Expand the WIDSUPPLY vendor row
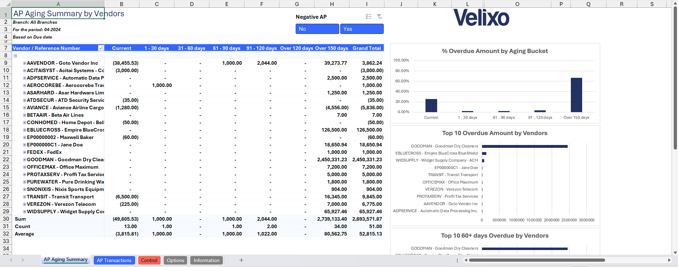Viewport: 678px width, 267px height. (24, 211)
